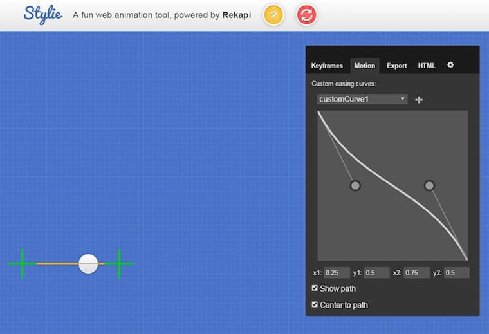Image resolution: width=489 pixels, height=334 pixels.
Task: Select the left green keyframe crosshair
Action: click(x=22, y=263)
